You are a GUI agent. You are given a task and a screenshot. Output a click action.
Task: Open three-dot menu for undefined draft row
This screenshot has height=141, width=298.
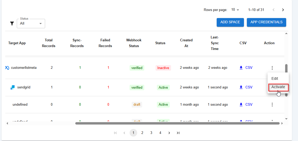[272, 105]
